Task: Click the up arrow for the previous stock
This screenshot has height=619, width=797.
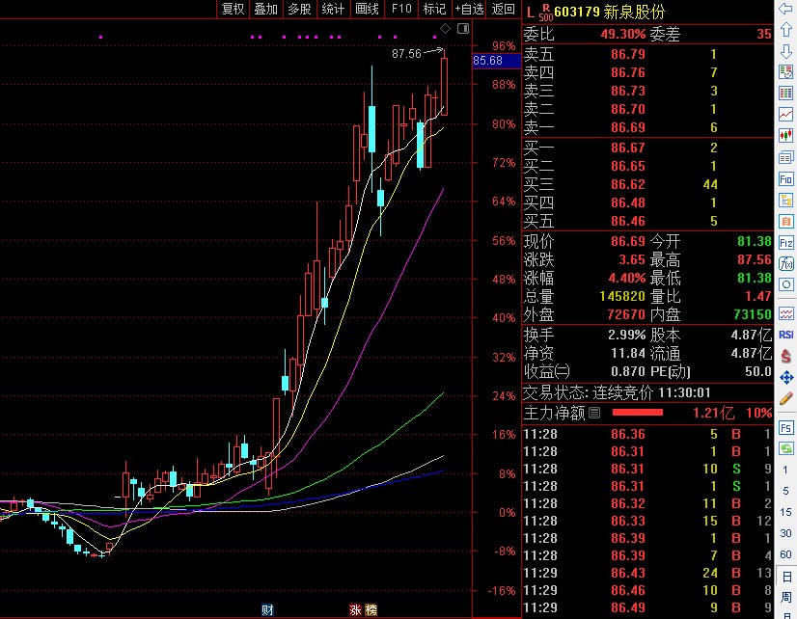Action: point(785,29)
